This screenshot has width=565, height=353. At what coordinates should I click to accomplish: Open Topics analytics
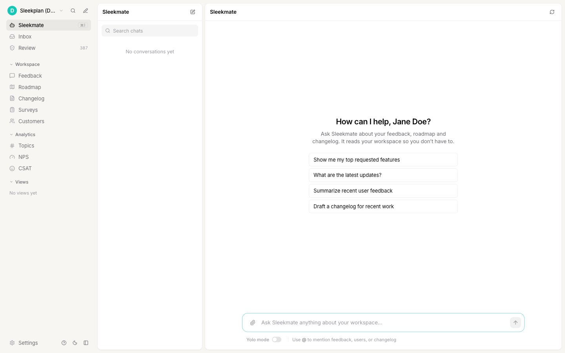[49, 146]
